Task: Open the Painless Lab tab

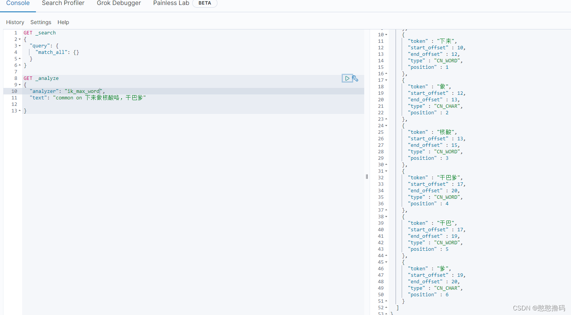Action: point(171,3)
